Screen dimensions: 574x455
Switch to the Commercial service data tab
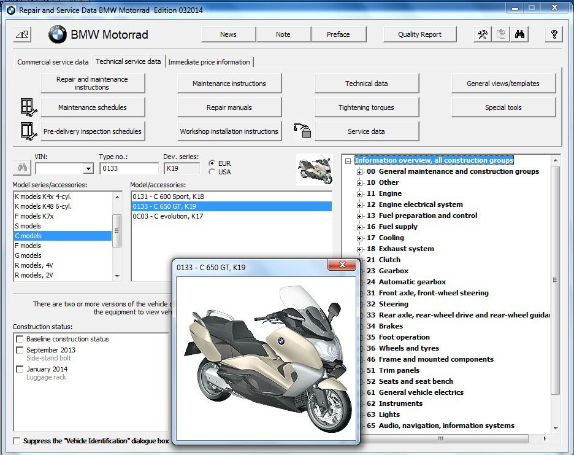click(x=53, y=61)
